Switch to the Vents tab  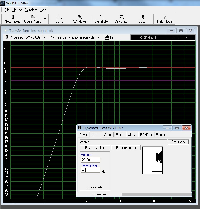click(107, 135)
